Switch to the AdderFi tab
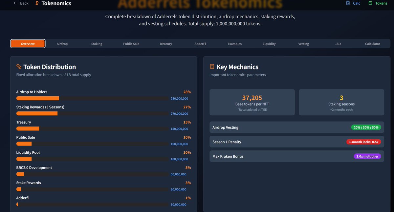Screen dimensions: 394x212 (x=200, y=44)
